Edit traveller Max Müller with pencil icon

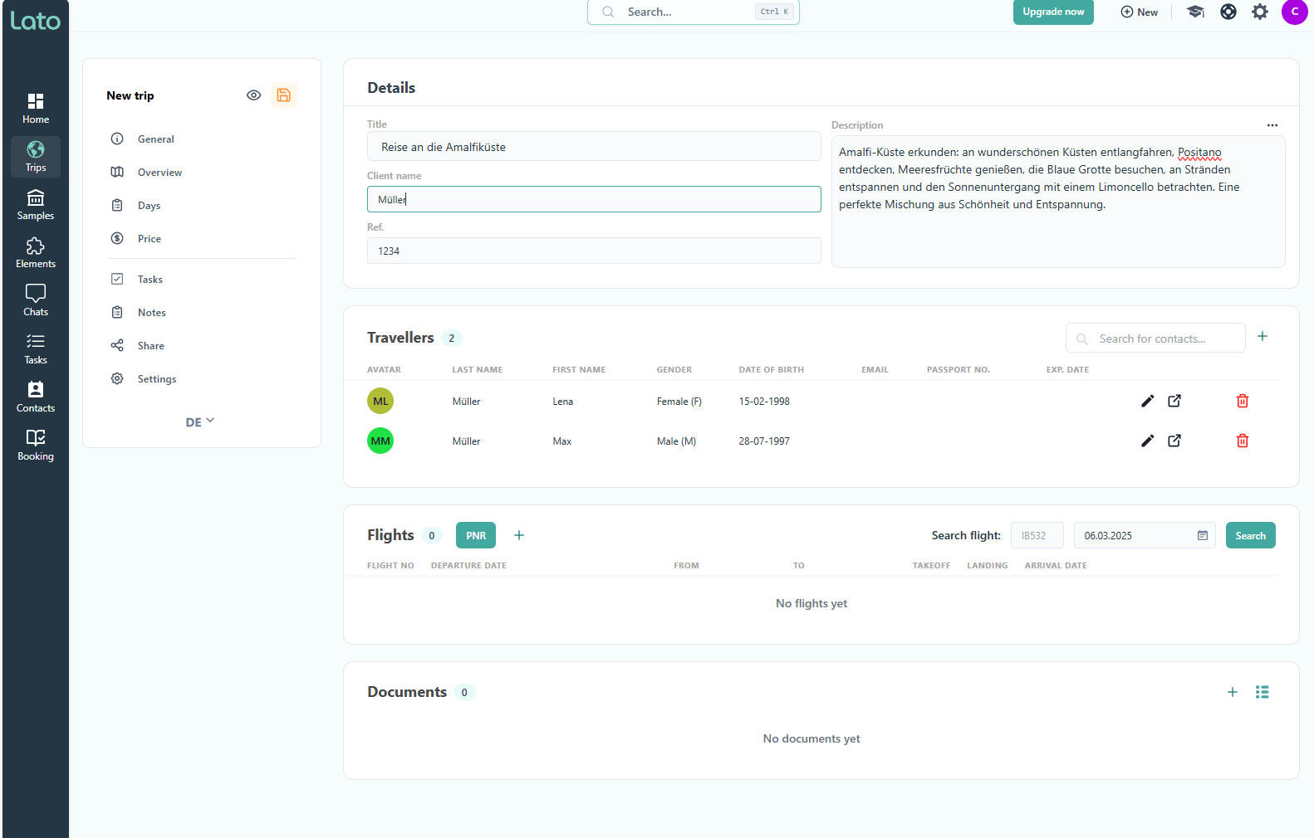[x=1147, y=441]
